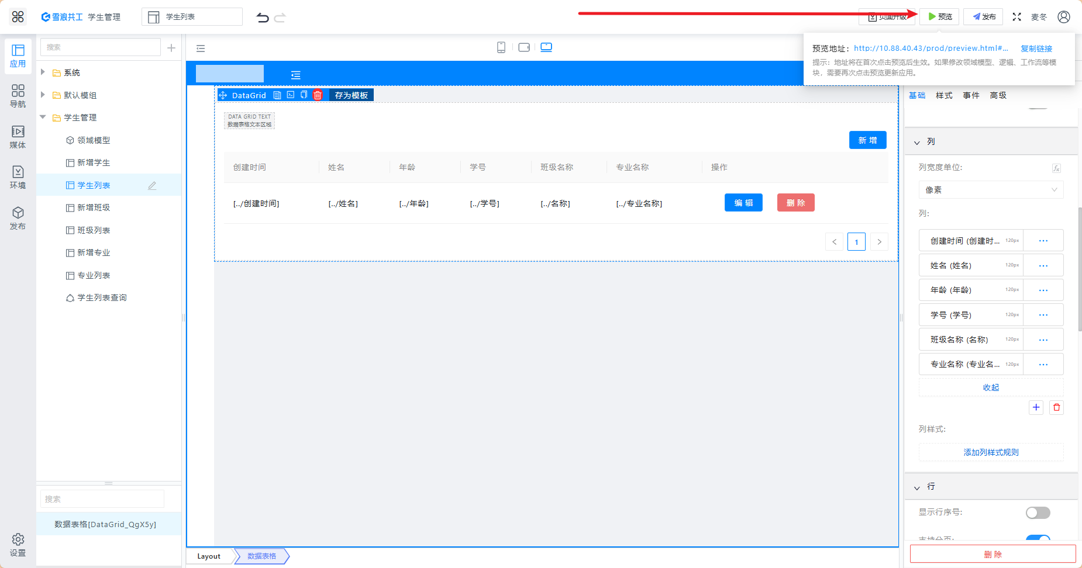
Task: Open options for 姓名 column
Action: (1043, 265)
